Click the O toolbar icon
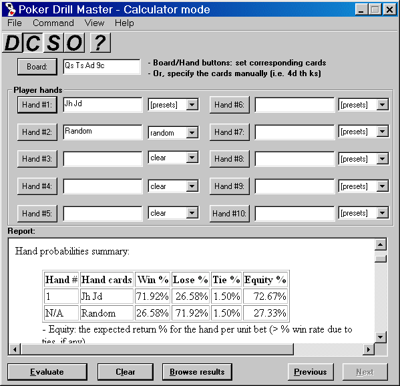This screenshot has width=400, height=386. pos(74,43)
